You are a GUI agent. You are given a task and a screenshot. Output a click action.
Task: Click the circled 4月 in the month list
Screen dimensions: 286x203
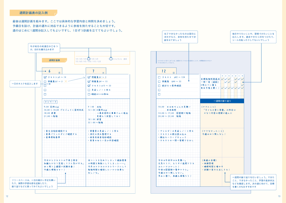89,59
